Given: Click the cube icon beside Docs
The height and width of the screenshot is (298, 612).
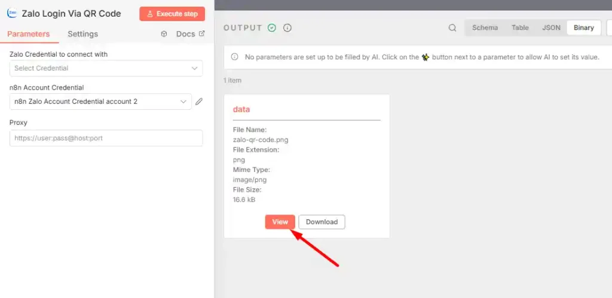Looking at the screenshot, I should tap(164, 34).
